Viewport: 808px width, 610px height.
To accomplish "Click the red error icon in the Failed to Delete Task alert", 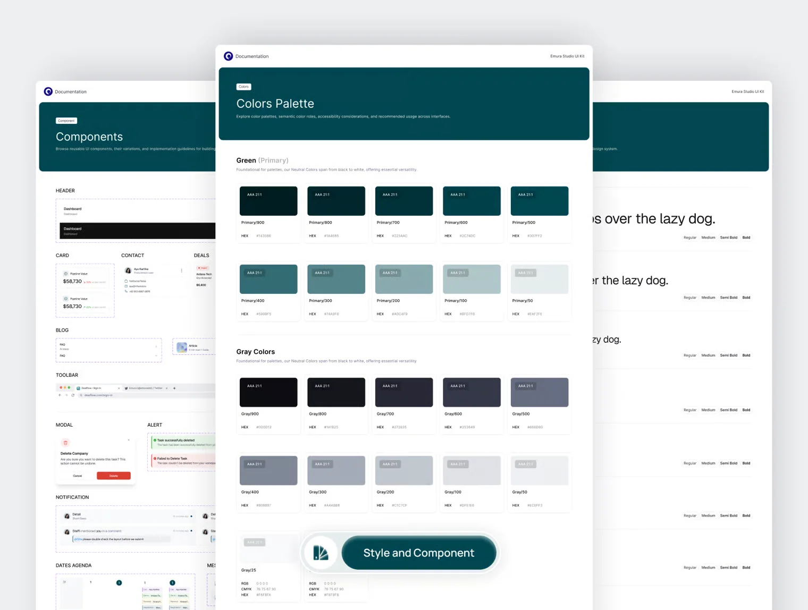I will (x=155, y=459).
